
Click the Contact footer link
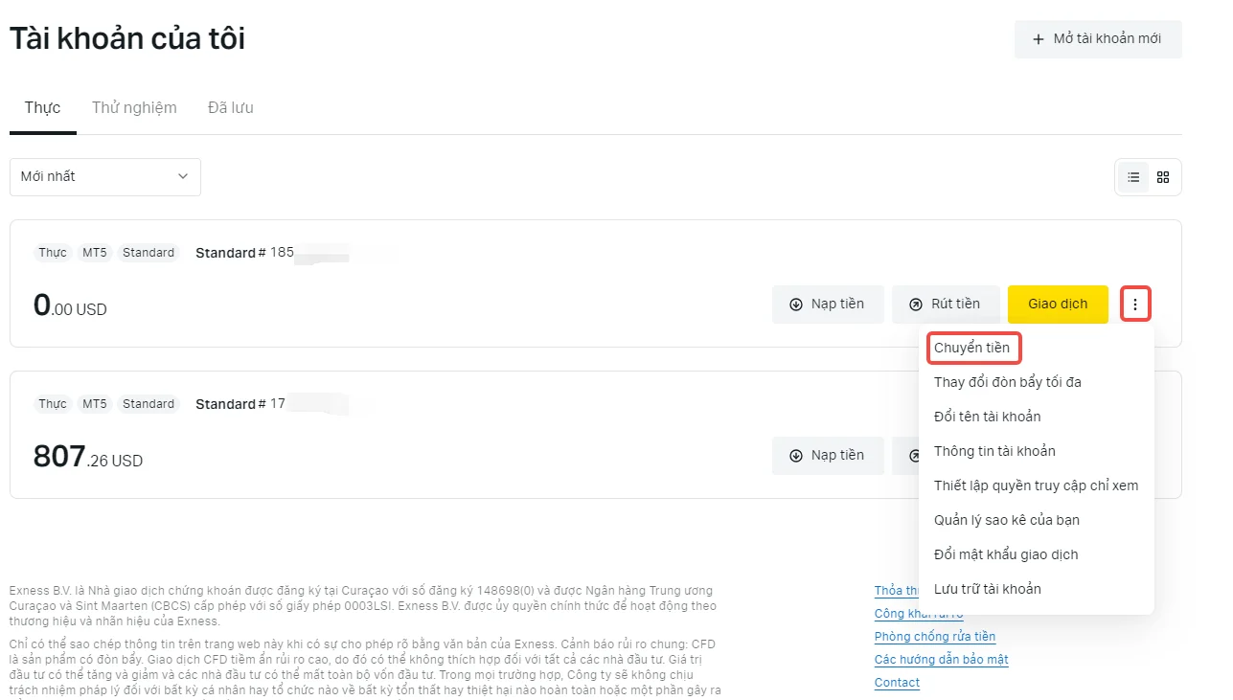(897, 683)
